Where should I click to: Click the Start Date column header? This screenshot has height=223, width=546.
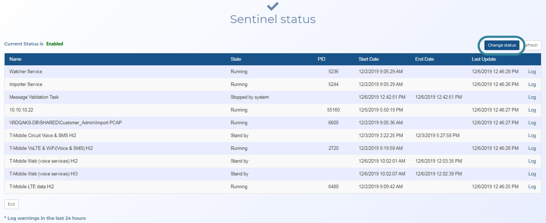tap(369, 59)
